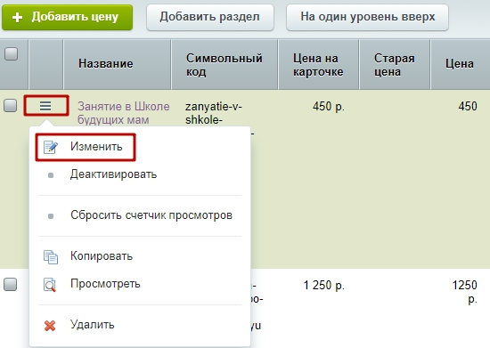Go up with На один уровень вверх
This screenshot has width=490, height=348.
coord(367,17)
